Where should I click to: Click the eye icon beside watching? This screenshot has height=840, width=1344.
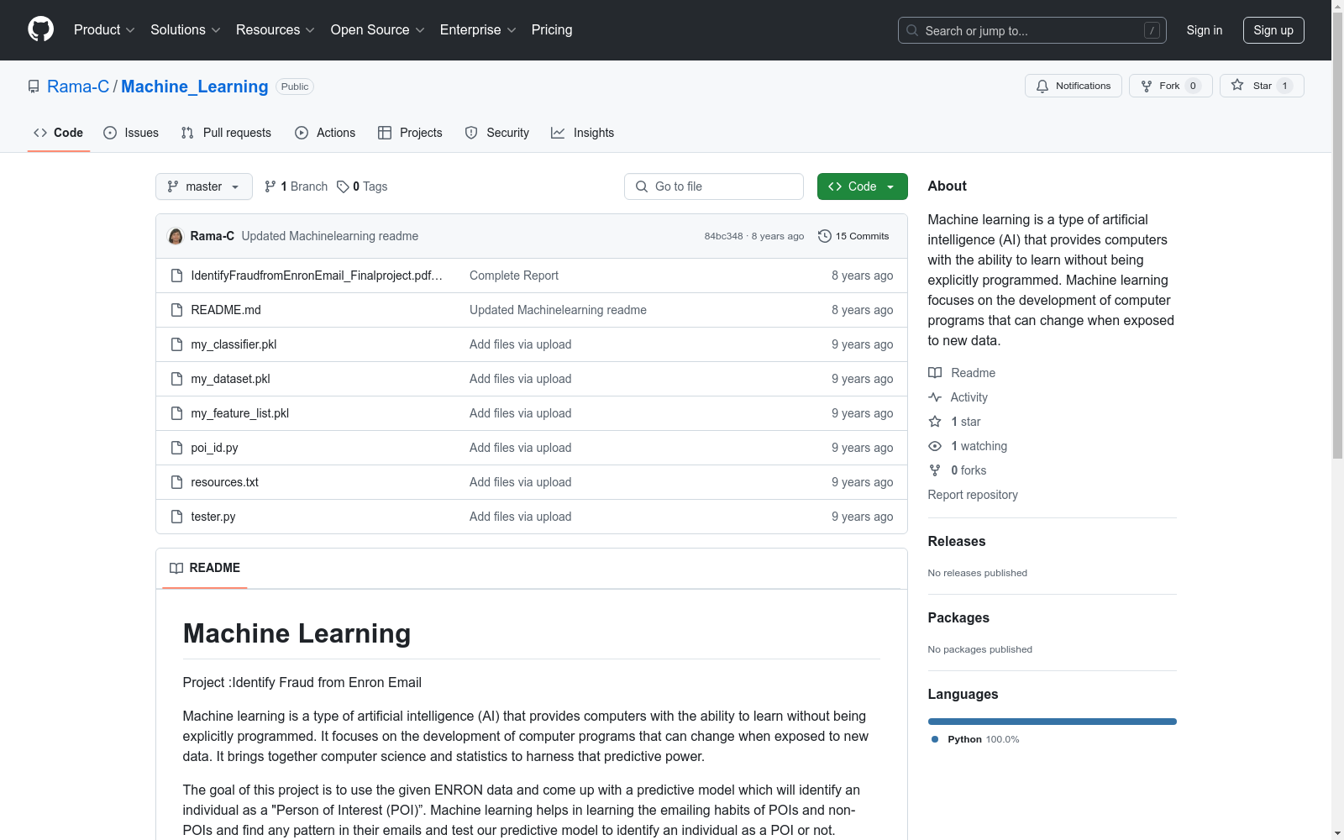(935, 446)
